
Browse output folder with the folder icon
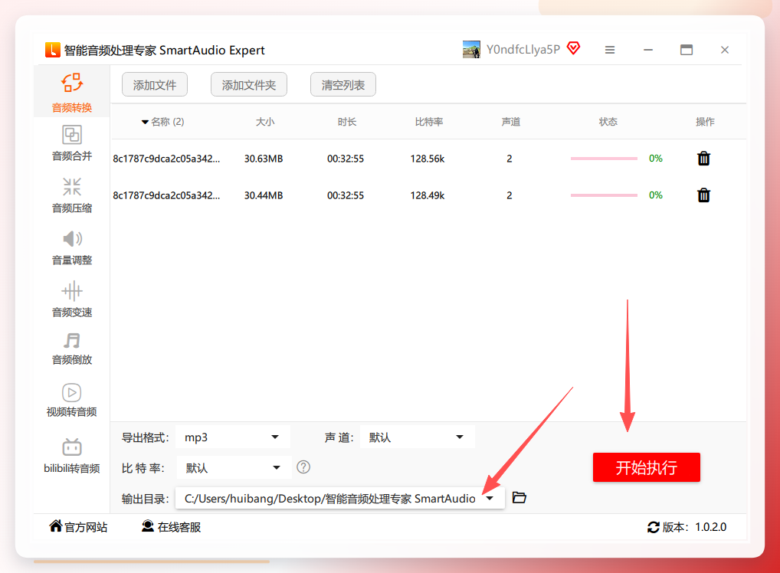click(x=519, y=497)
